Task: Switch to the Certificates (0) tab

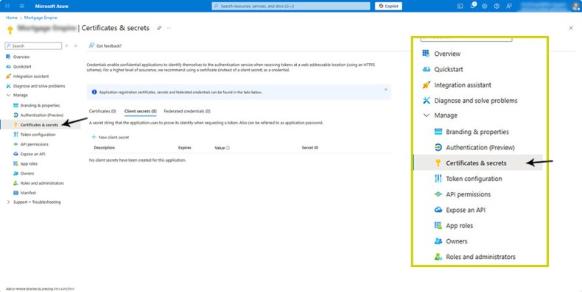Action: [x=102, y=111]
